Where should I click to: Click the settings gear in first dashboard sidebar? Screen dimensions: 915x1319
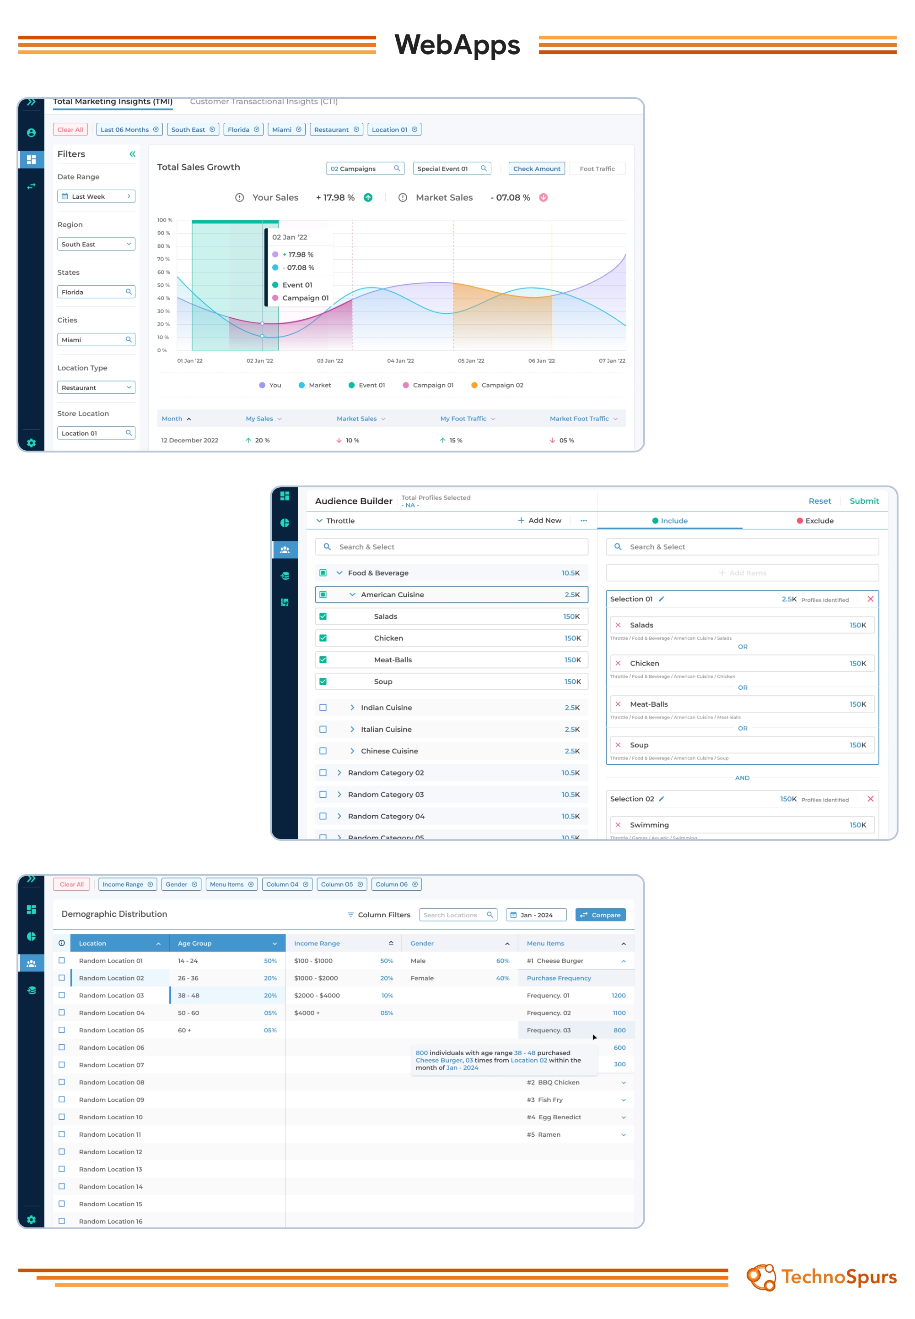click(x=32, y=442)
